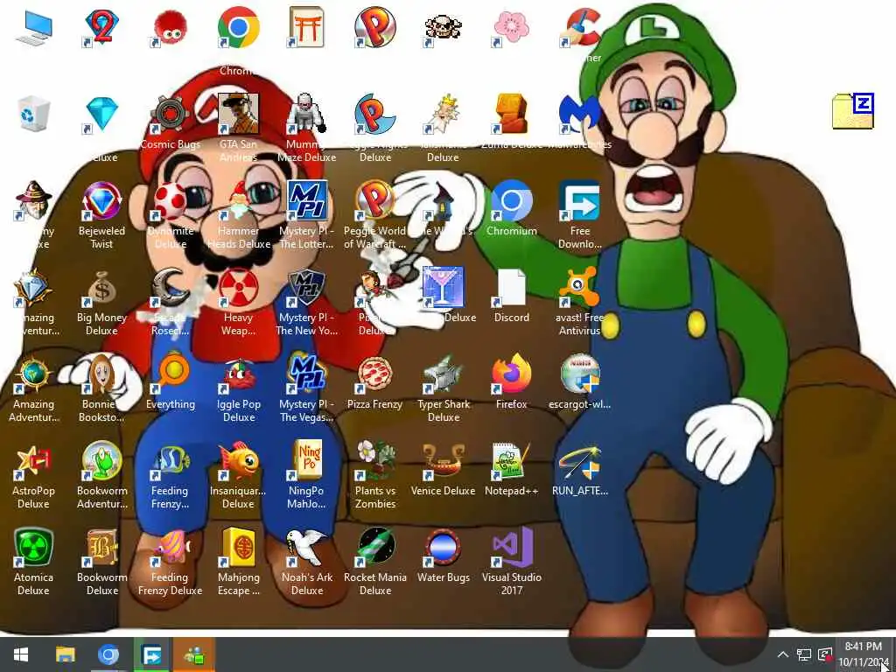This screenshot has width=896, height=672.
Task: Open the Big Money Deluxe icon
Action: tap(101, 302)
